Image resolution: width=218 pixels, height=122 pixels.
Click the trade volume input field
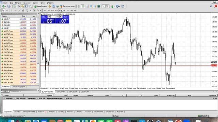55,17
